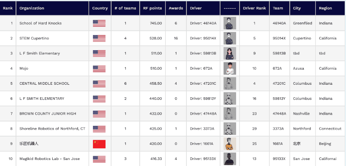346x166 pixels.
Task: Click the robot avatar for Driver: 59813Y
Action: point(230,99)
